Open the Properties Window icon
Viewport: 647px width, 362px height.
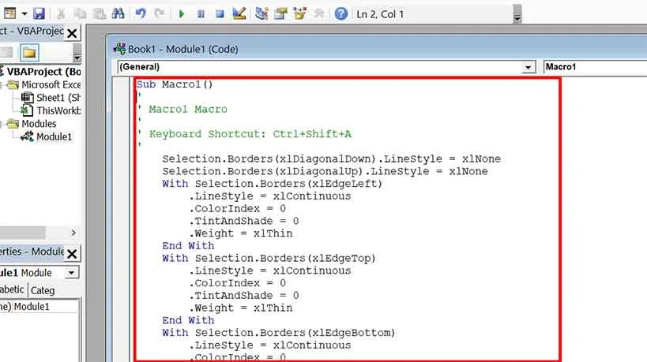tap(280, 13)
